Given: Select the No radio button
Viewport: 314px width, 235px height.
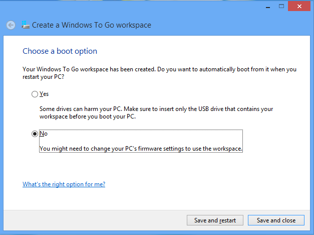Looking at the screenshot, I should 35,134.
